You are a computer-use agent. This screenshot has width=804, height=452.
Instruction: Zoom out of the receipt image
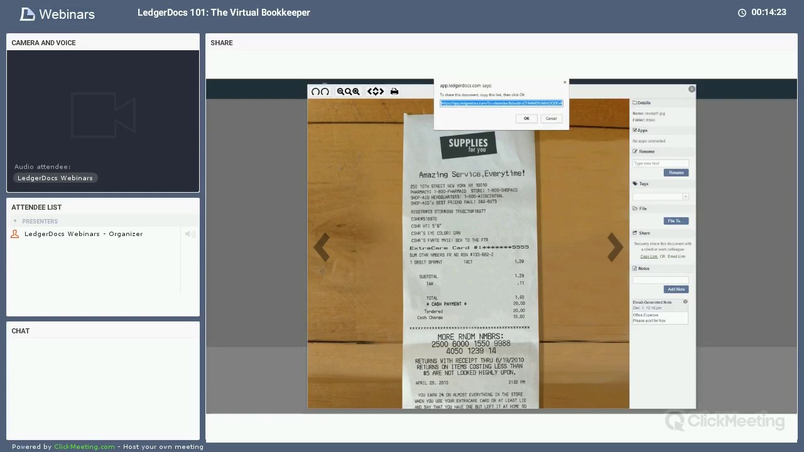pyautogui.click(x=340, y=92)
